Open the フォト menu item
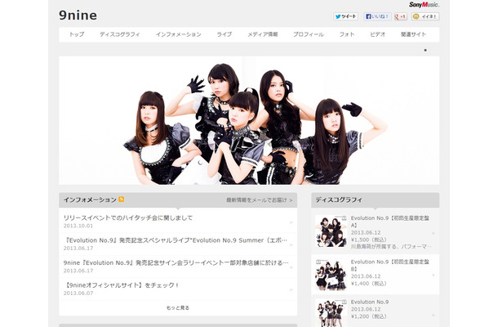The image size is (498, 327). [x=347, y=34]
